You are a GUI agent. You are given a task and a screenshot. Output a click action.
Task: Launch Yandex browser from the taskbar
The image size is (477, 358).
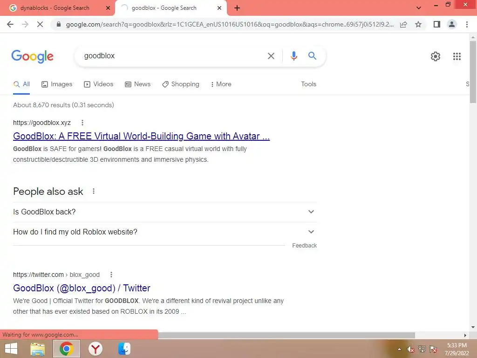coord(95,349)
